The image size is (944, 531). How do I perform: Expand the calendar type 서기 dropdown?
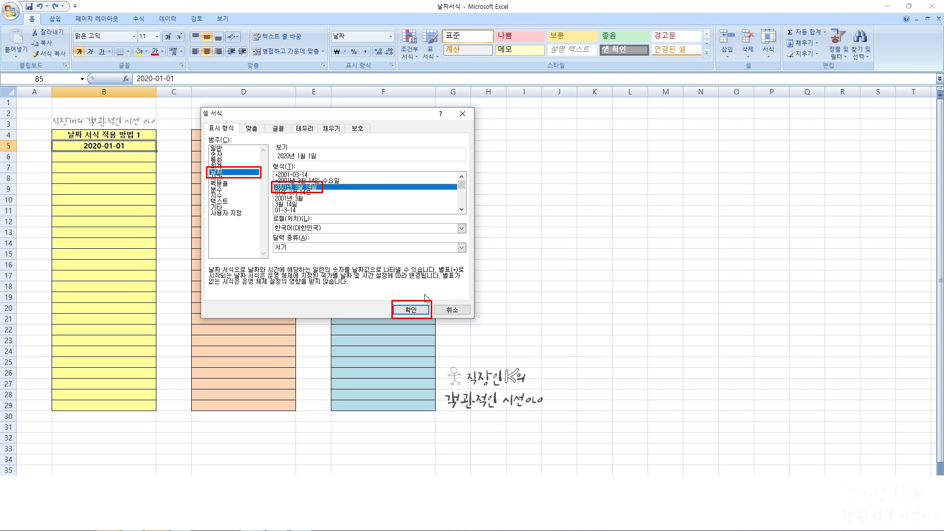462,247
